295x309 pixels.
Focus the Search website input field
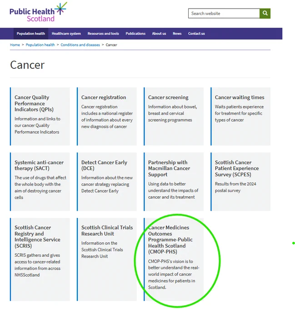click(224, 13)
